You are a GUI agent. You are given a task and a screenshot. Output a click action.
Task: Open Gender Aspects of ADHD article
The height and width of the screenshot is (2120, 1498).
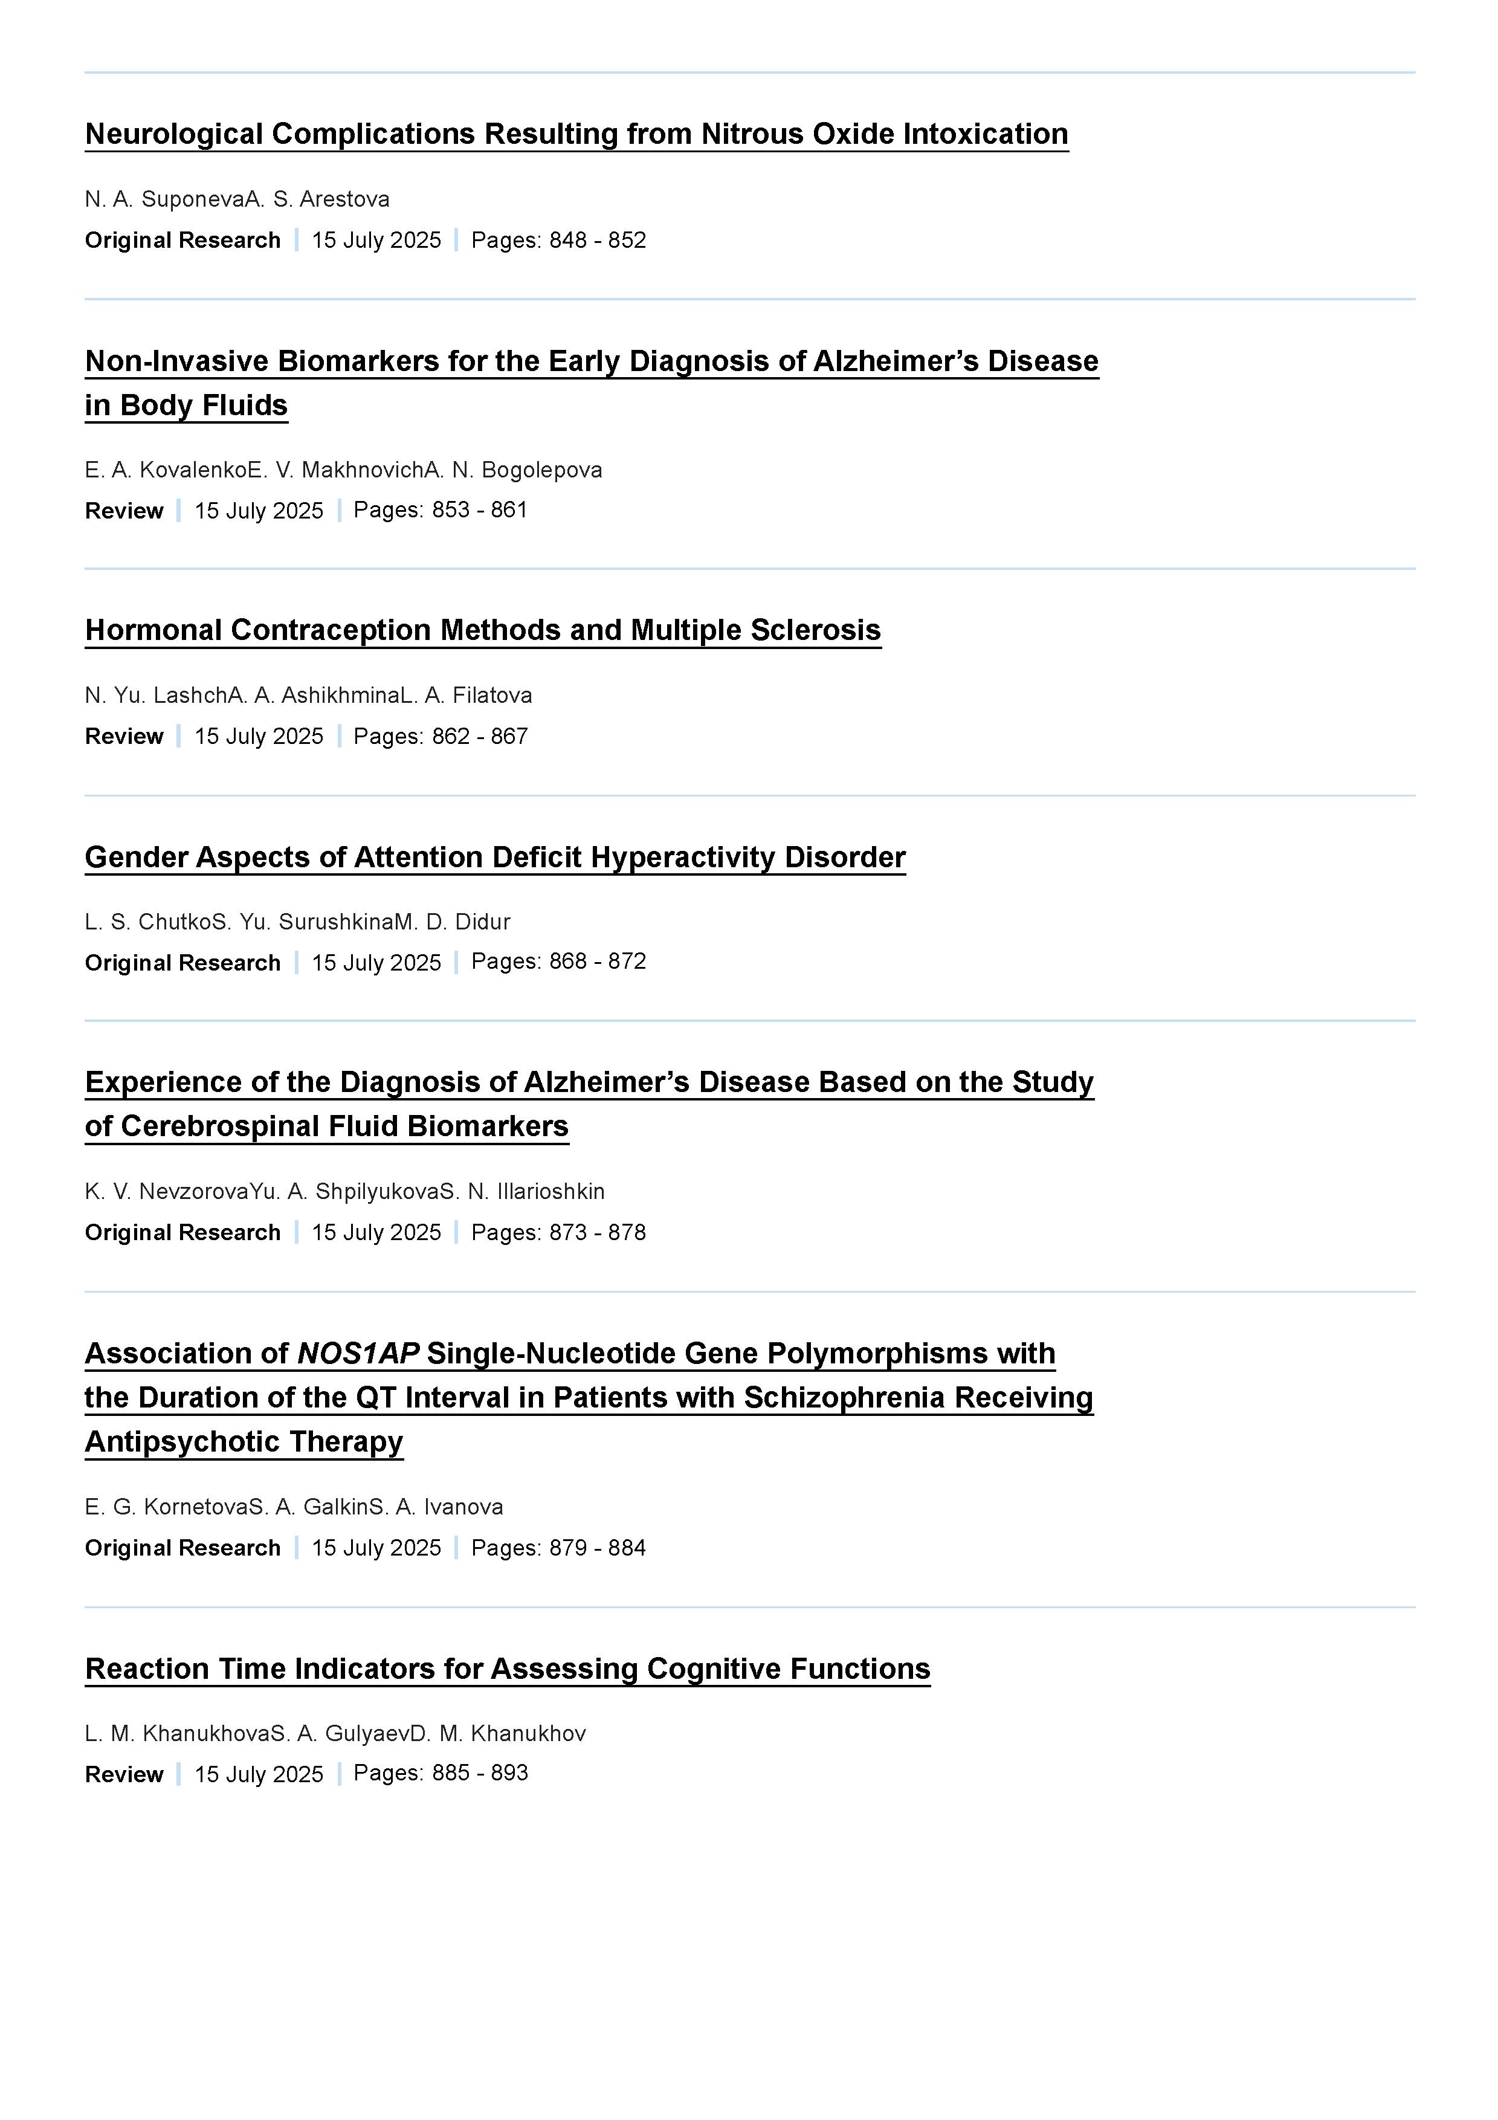click(496, 857)
